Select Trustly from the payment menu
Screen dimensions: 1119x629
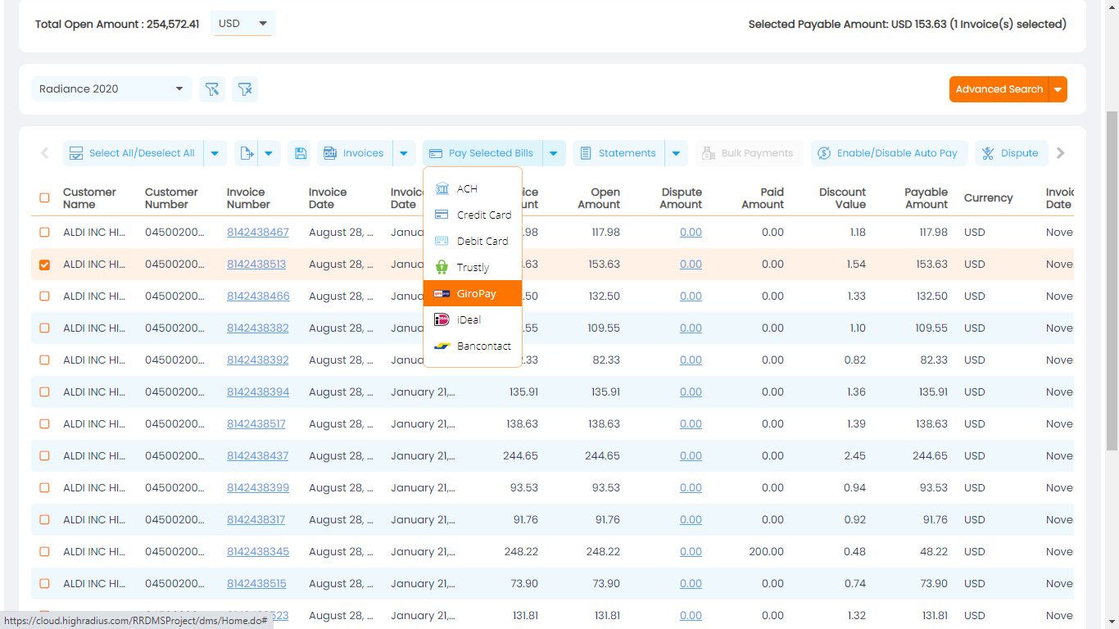click(473, 267)
